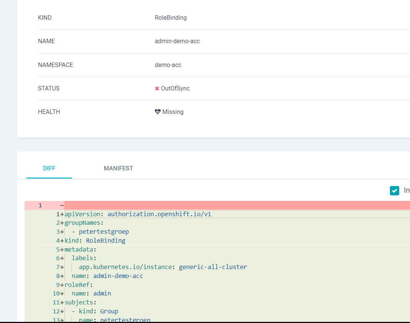Click the demo-acc namespace value
The image size is (410, 323).
point(168,65)
